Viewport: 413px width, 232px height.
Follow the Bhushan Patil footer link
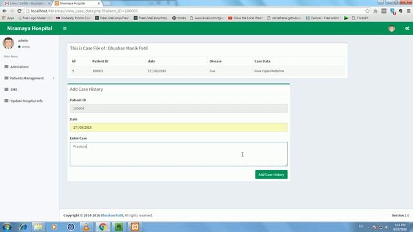(x=112, y=215)
